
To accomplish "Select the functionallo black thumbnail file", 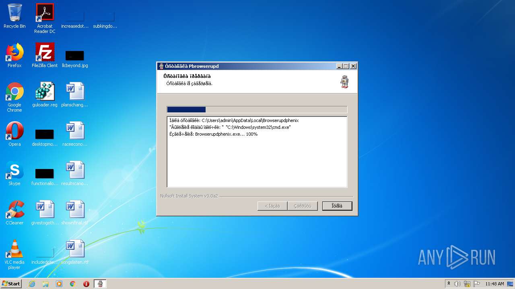I will click(x=45, y=177).
